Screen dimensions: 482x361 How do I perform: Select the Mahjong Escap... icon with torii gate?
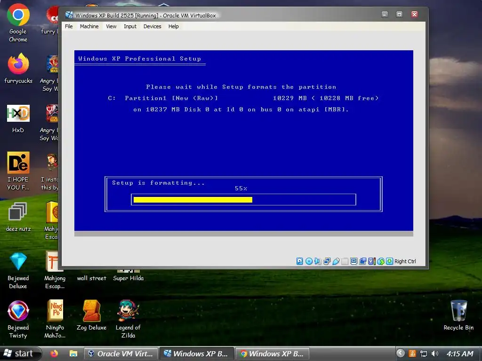[55, 270]
